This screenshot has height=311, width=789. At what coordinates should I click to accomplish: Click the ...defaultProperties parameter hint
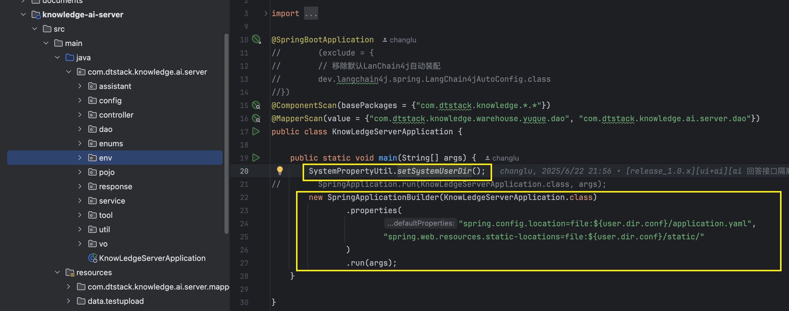point(420,223)
